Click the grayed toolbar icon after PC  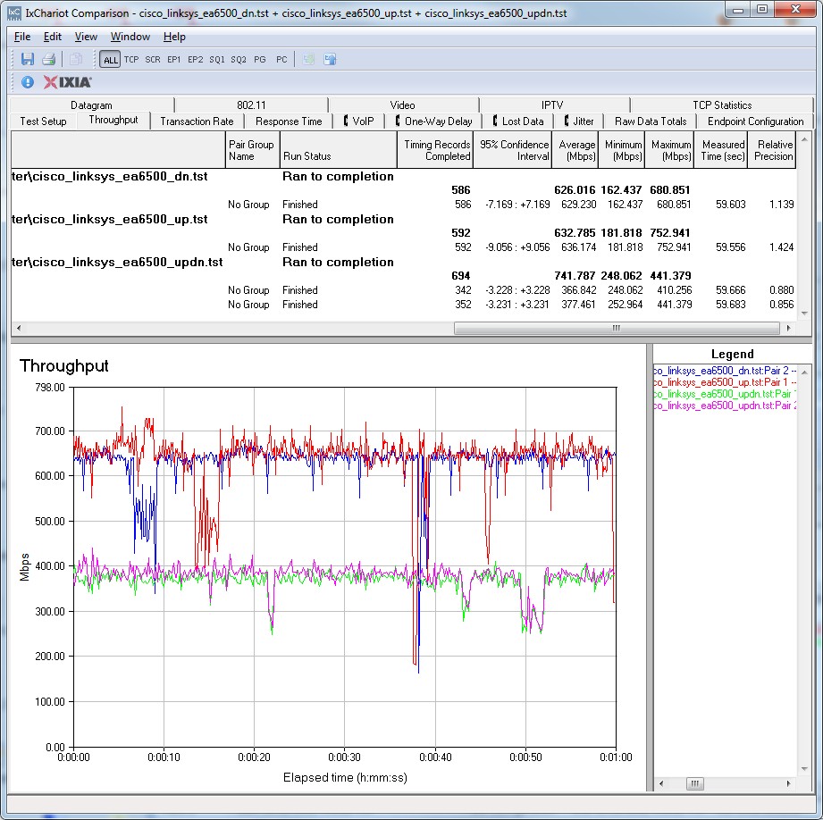308,59
